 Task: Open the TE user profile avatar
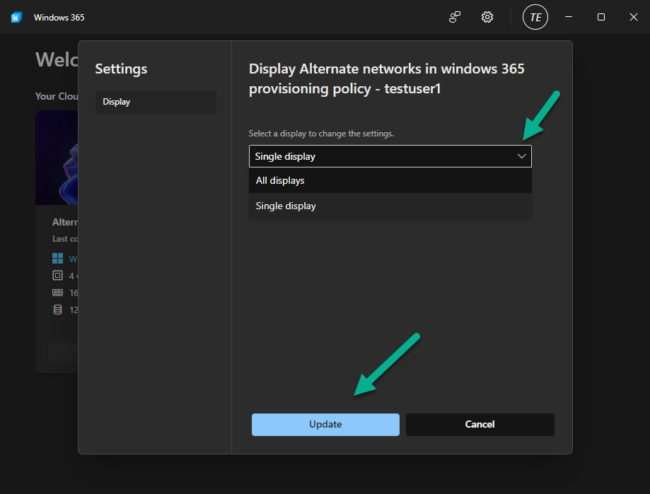[535, 17]
